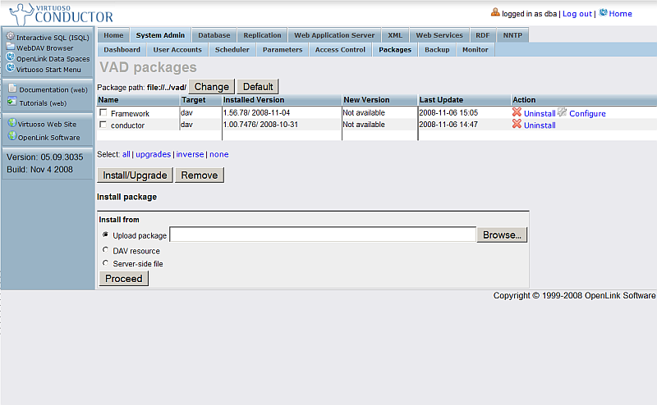This screenshot has height=405, width=657.
Task: Select the Server-side file radio option
Action: [x=105, y=263]
